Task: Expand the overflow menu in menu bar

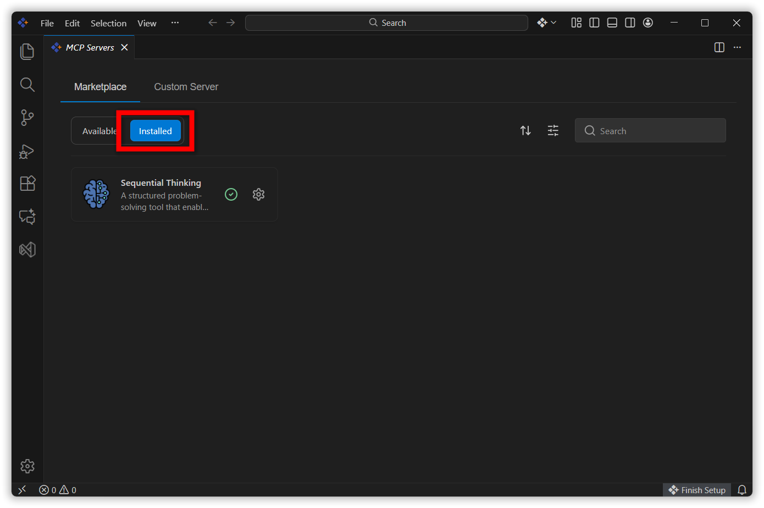Action: point(175,23)
